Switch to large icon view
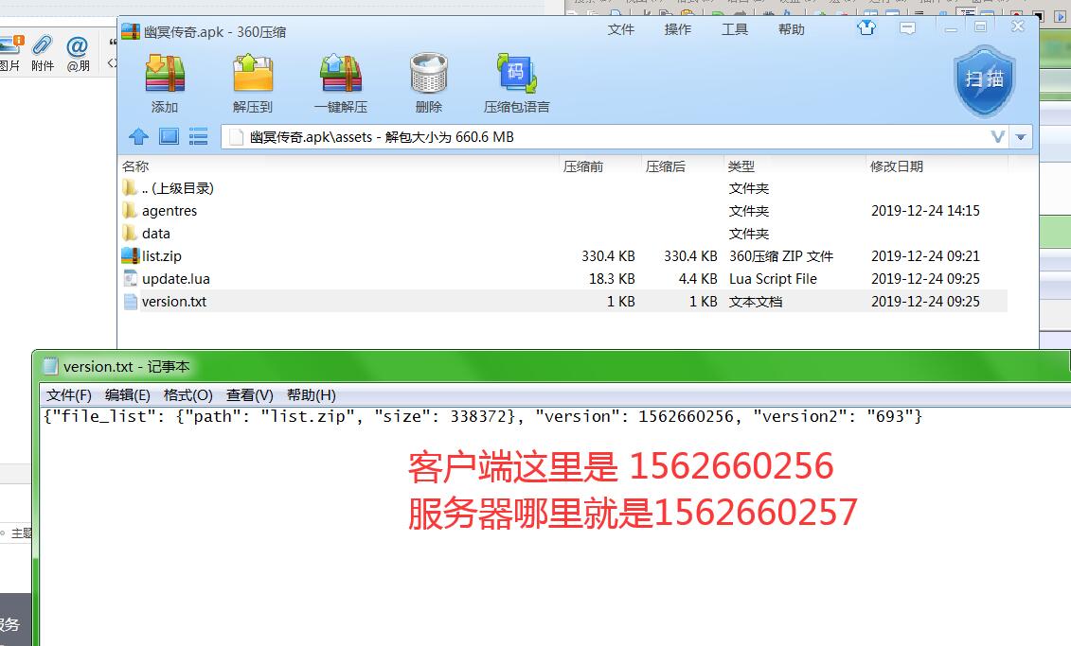The image size is (1071, 646). pyautogui.click(x=169, y=136)
